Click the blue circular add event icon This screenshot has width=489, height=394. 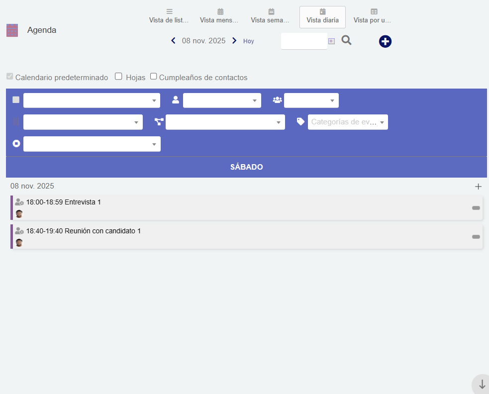coord(385,41)
